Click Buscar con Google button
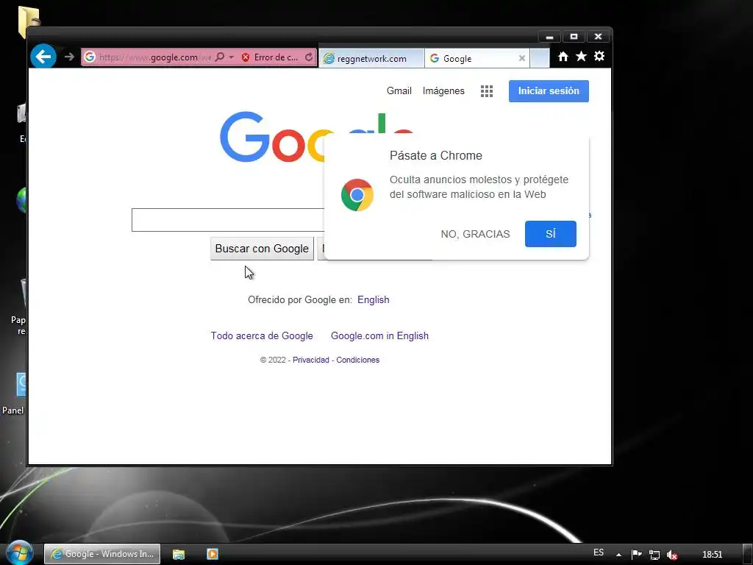The height and width of the screenshot is (565, 753). (x=262, y=249)
